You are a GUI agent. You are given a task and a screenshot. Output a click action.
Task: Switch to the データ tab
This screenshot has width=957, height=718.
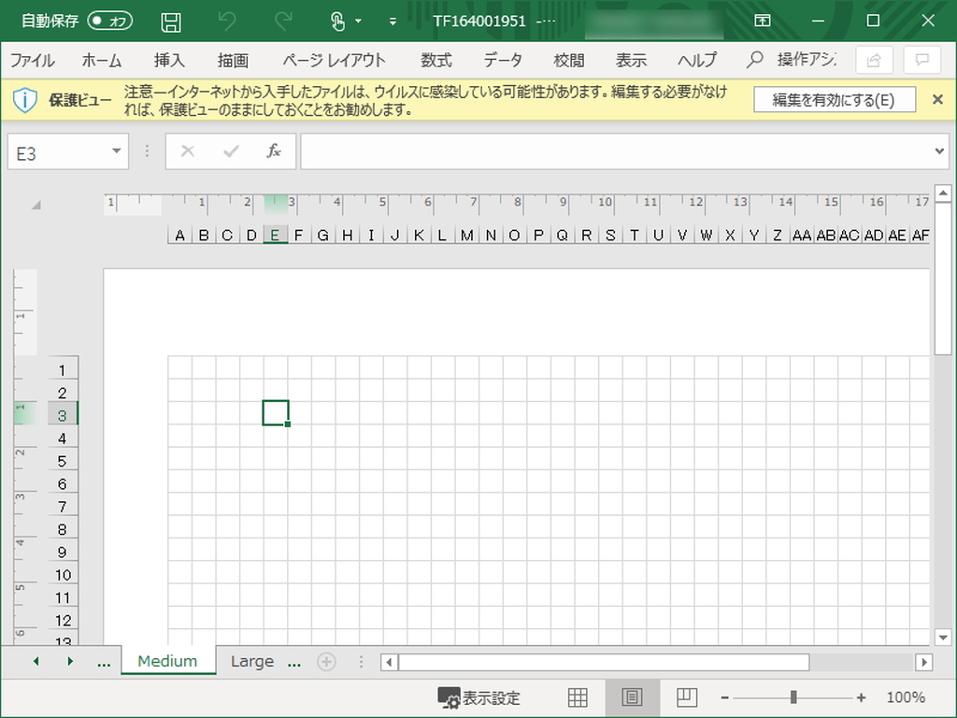pos(503,60)
